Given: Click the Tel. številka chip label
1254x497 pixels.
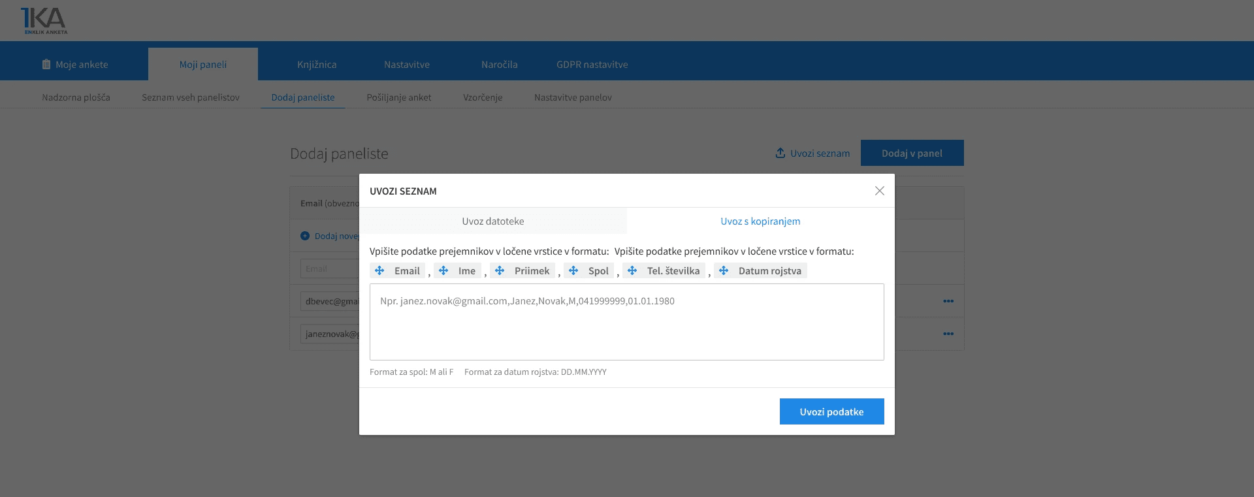Looking at the screenshot, I should [x=673, y=270].
